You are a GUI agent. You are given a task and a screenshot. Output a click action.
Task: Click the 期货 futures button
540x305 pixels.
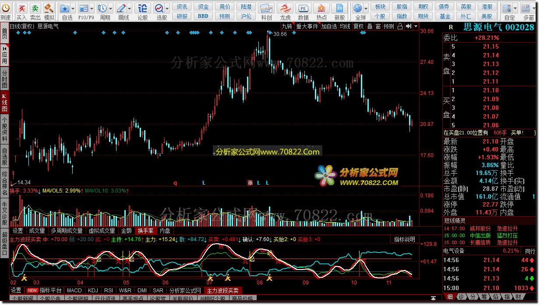coord(423,16)
